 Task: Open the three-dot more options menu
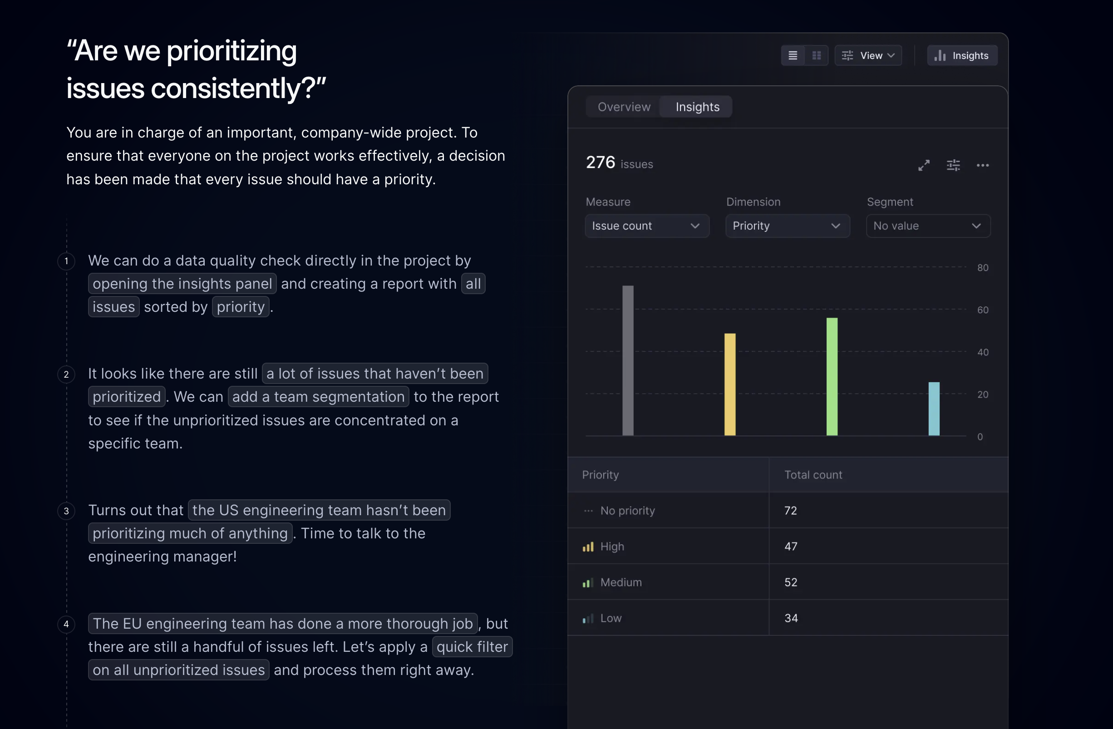[x=983, y=165]
